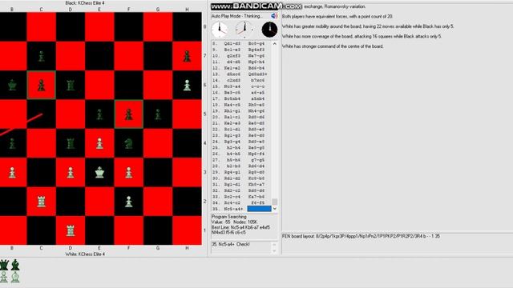Viewport: 513px width, 288px height.
Task: Click the 'greater mobility' commentary line
Action: (x=368, y=26)
